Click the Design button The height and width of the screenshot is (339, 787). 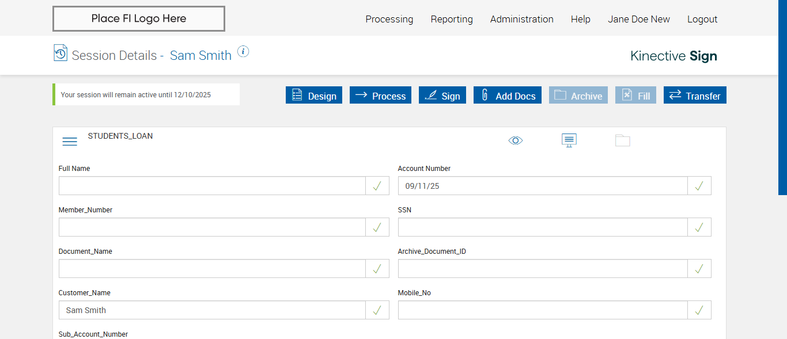pyautogui.click(x=314, y=96)
